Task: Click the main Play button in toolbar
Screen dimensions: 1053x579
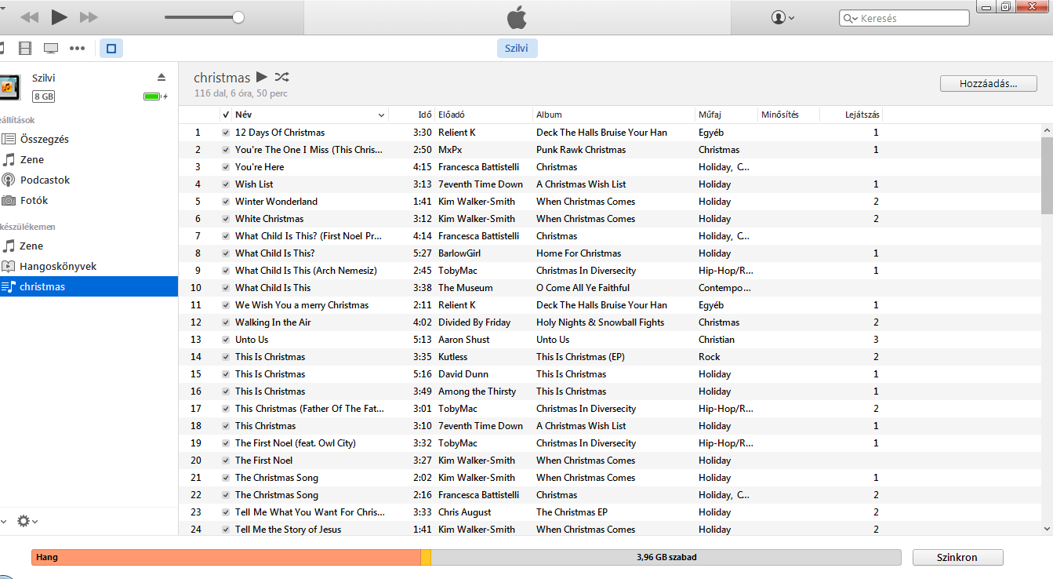Action: 59,16
